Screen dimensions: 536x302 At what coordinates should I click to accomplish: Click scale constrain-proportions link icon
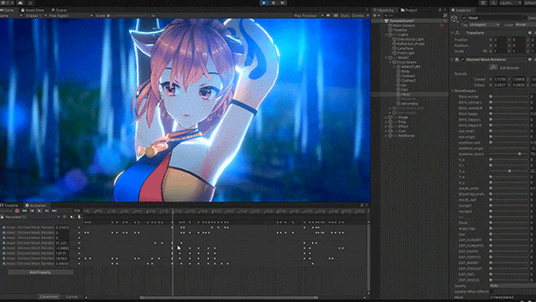coord(485,51)
